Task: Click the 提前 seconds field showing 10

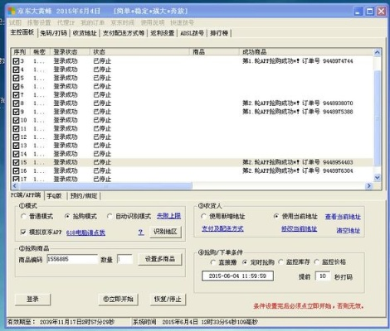Action: [323, 276]
